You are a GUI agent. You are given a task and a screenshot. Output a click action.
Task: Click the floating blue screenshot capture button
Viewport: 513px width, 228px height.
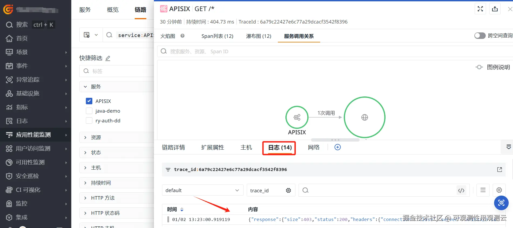501,203
